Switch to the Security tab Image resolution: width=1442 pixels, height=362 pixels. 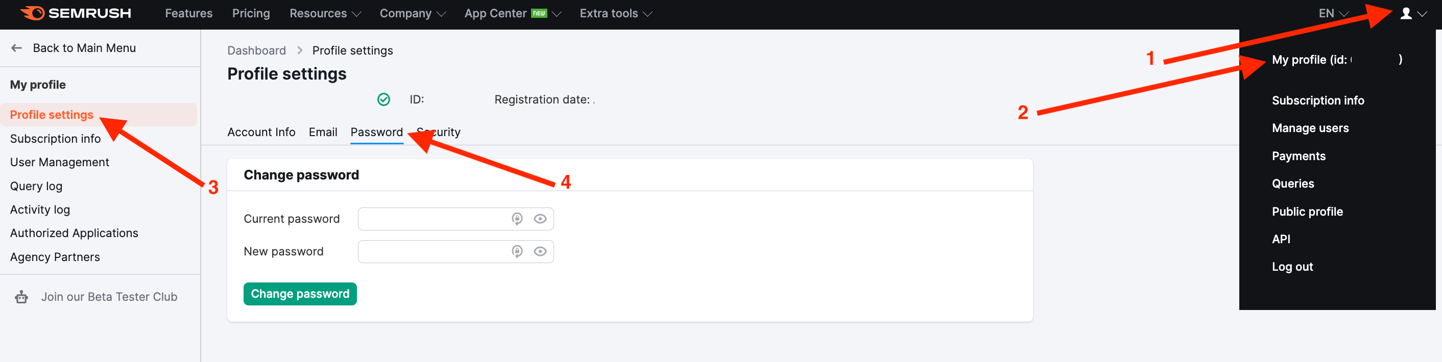[x=439, y=132]
